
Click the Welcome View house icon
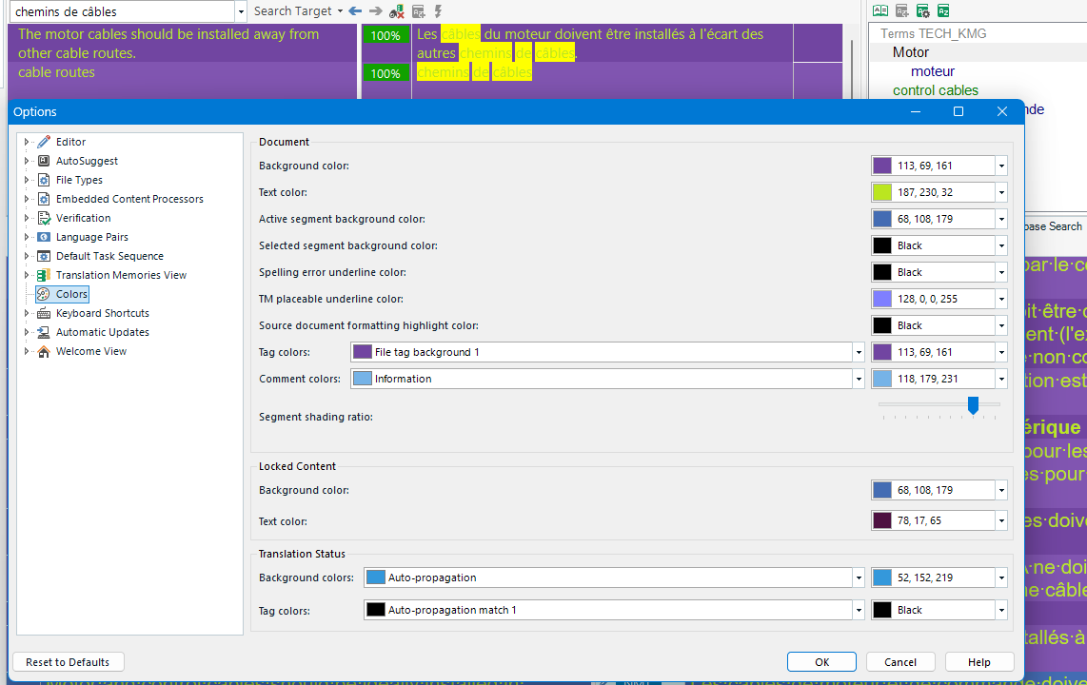[x=44, y=351]
